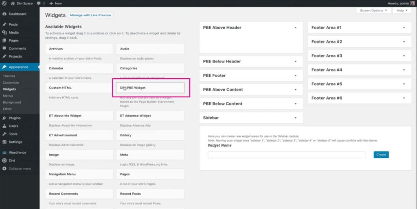Image resolution: width=417 pixels, height=209 pixels.
Task: Open the Screen Options dropdown
Action: pos(373,11)
